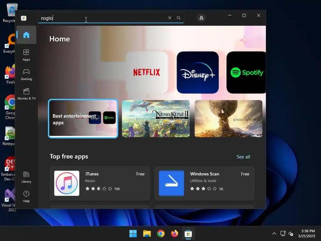Viewport: 321px width, 241px height.
Task: Open the Gaming section in sidebar
Action: [26, 74]
